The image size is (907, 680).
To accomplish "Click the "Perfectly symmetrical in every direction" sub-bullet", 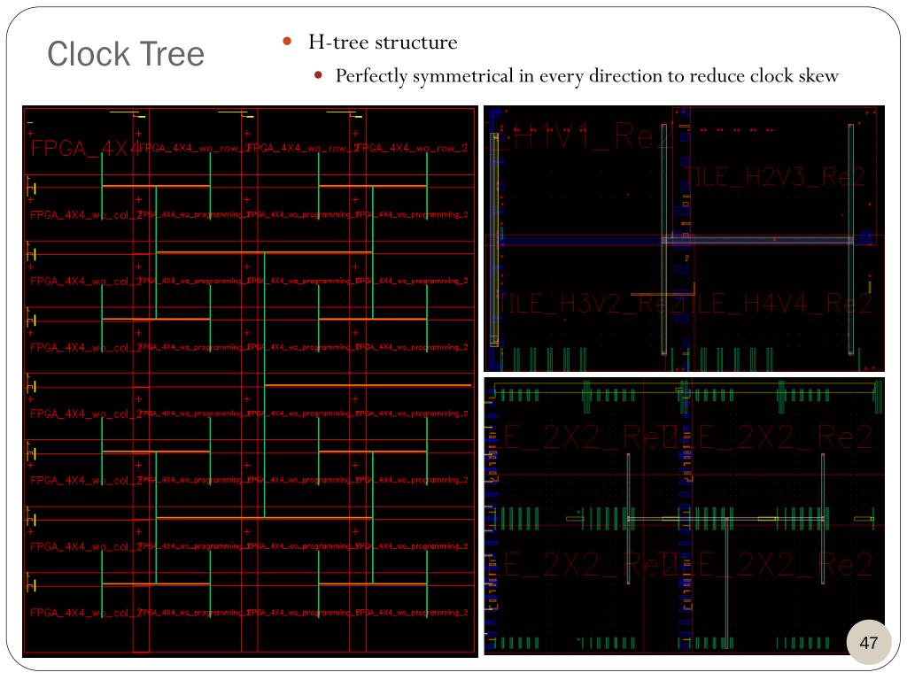I will pyautogui.click(x=586, y=76).
